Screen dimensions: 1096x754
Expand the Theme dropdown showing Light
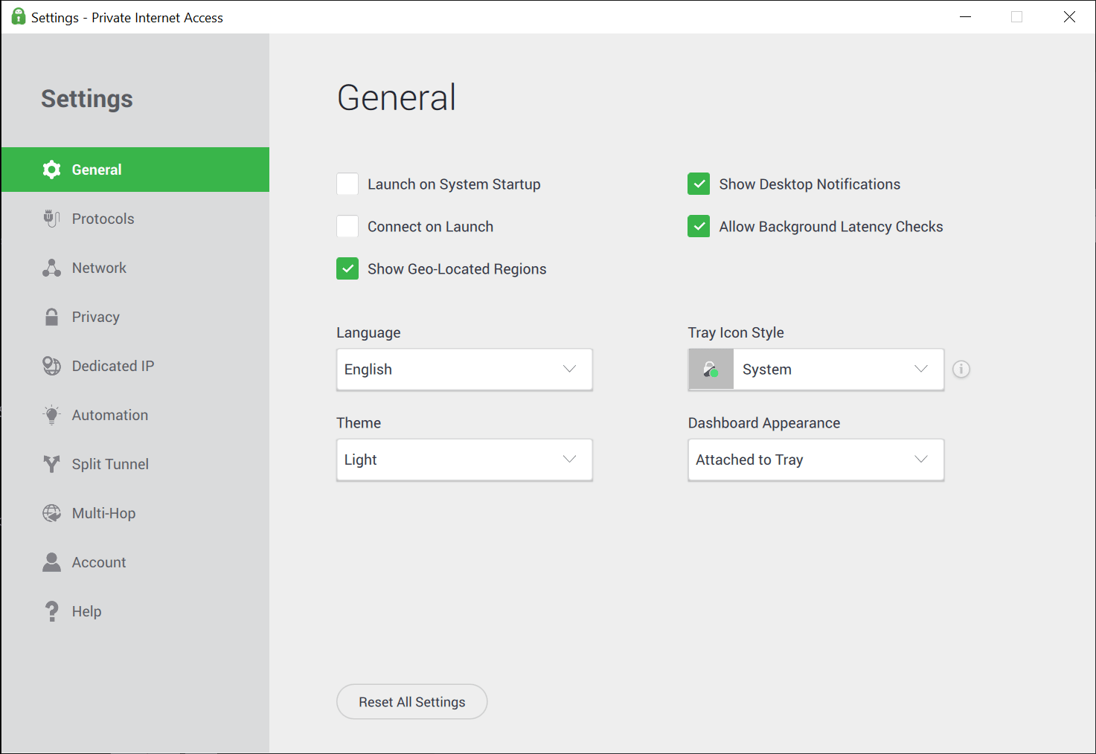click(464, 460)
